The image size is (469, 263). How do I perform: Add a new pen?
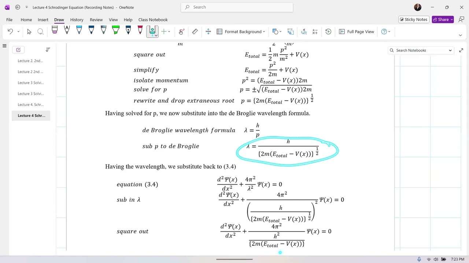click(x=163, y=32)
